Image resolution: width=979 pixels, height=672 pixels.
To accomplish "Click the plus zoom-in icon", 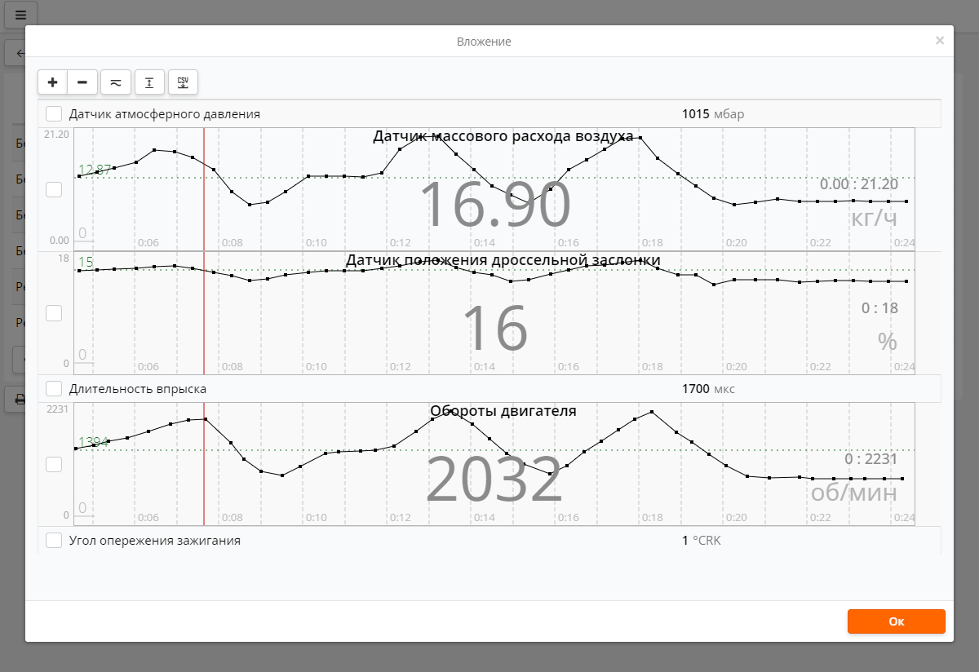I will [x=53, y=82].
